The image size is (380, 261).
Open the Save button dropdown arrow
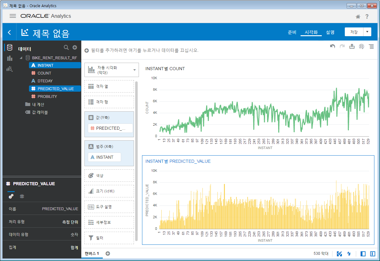(x=368, y=32)
